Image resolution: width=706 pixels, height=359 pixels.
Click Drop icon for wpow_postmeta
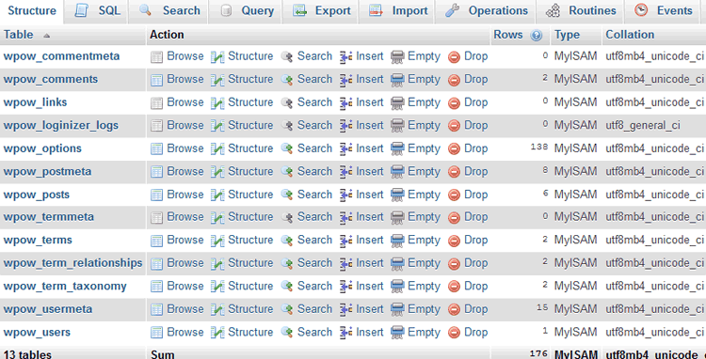click(454, 172)
